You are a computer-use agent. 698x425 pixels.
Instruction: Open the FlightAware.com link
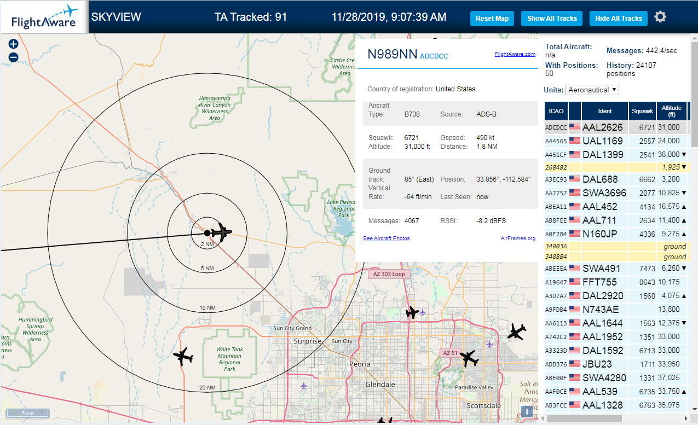pyautogui.click(x=515, y=54)
